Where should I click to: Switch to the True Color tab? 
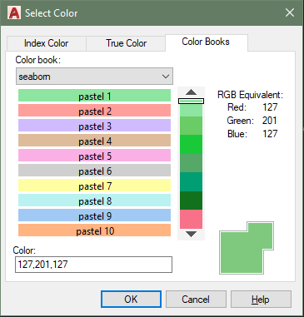(x=126, y=43)
